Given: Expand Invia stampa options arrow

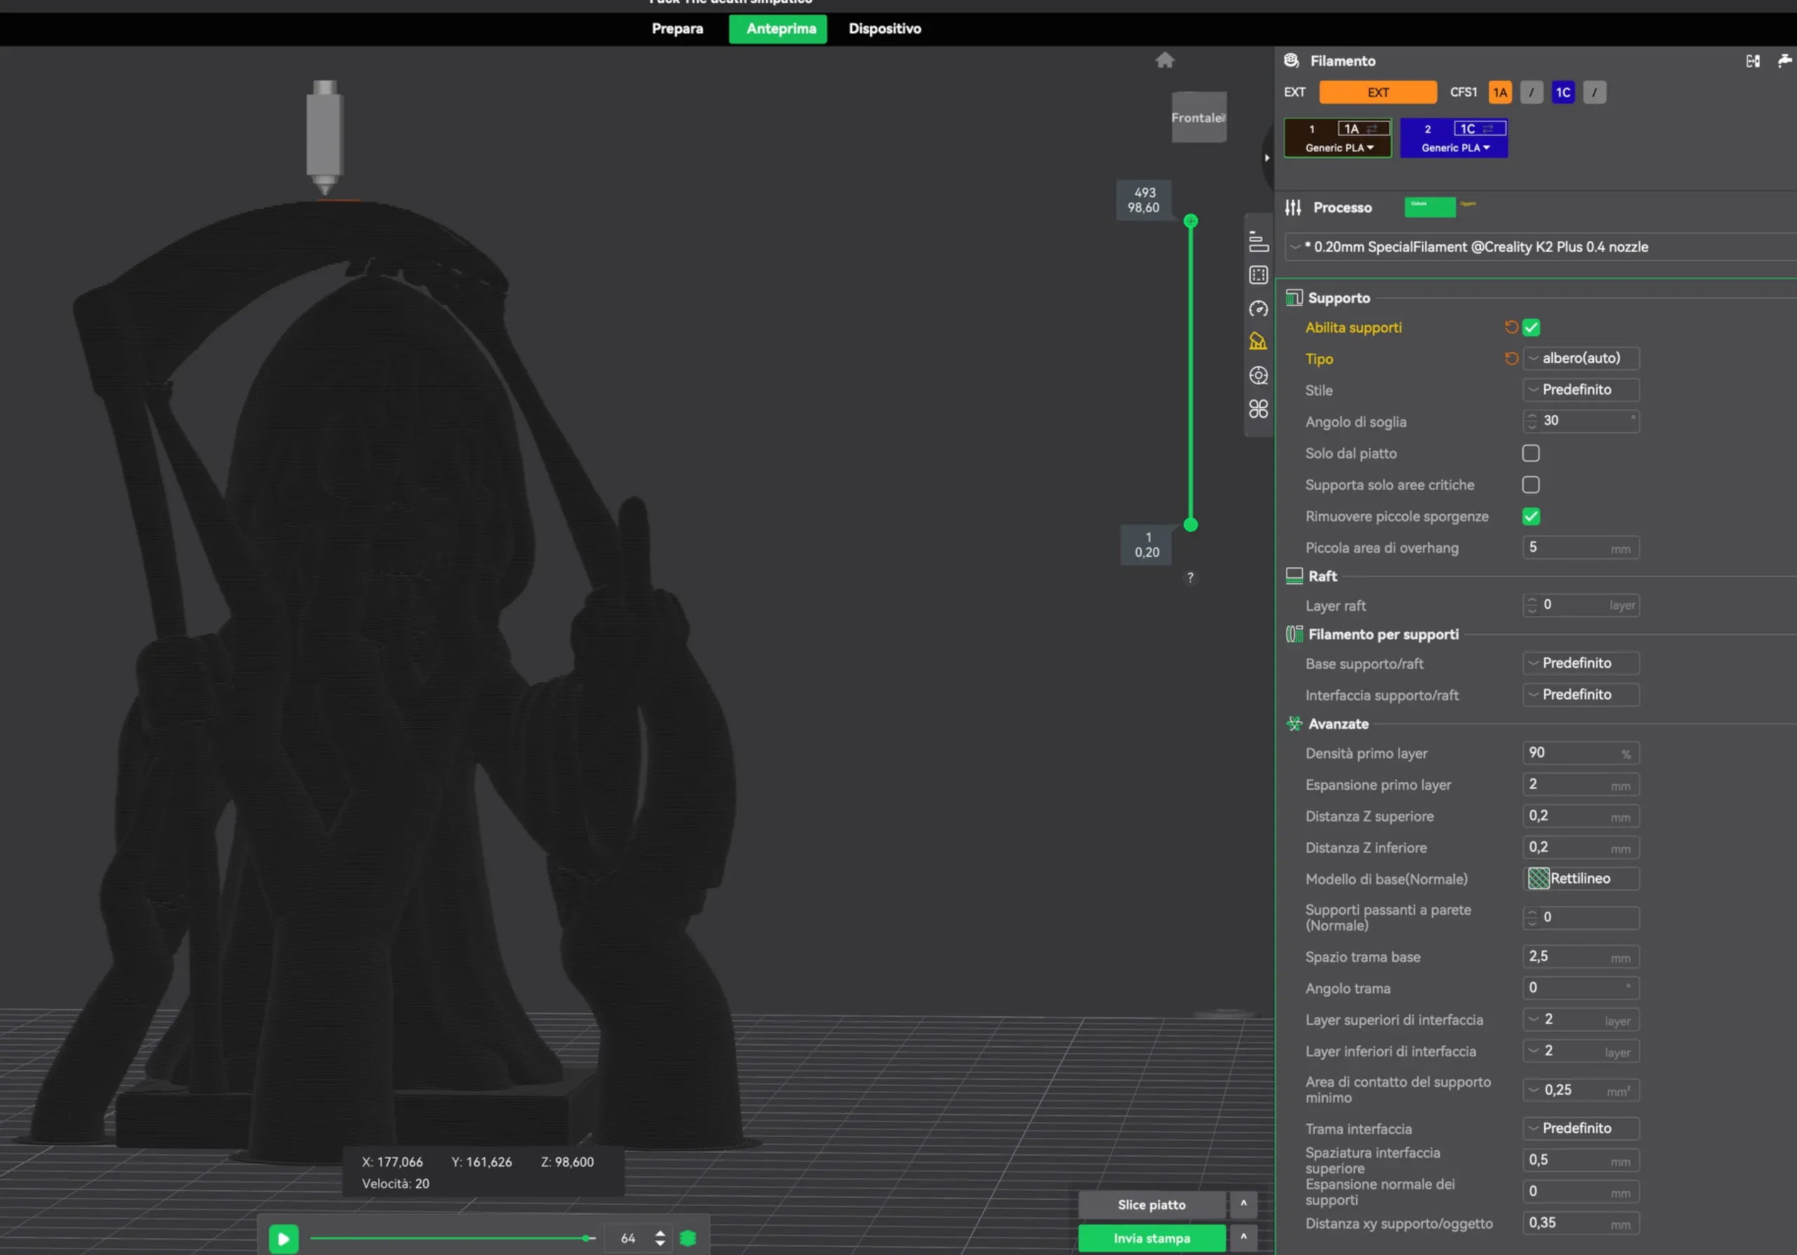Looking at the screenshot, I should [x=1243, y=1237].
